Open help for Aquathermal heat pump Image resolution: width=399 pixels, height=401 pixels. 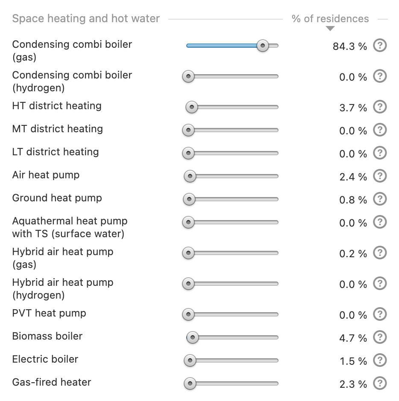380,222
